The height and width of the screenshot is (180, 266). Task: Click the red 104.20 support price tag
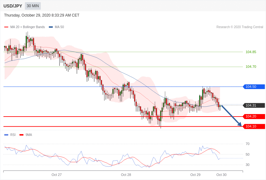[x=254, y=116]
